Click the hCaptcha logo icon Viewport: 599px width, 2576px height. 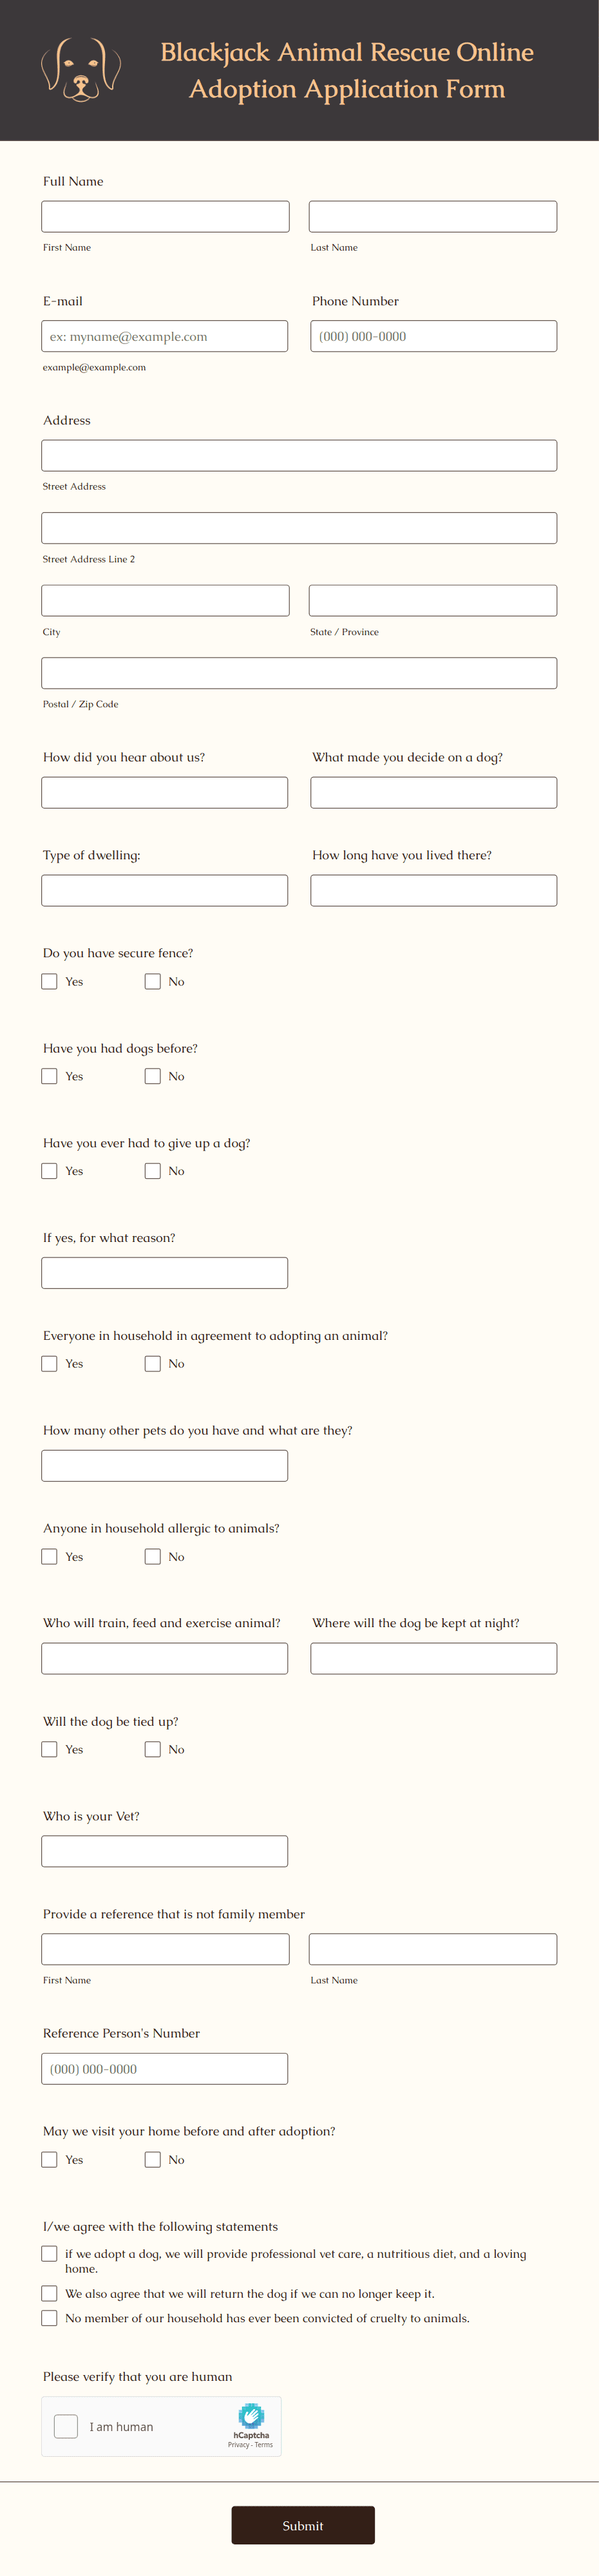tap(251, 2416)
